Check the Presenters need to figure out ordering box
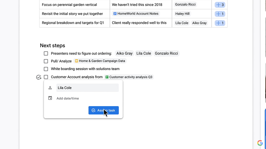 click(46, 54)
